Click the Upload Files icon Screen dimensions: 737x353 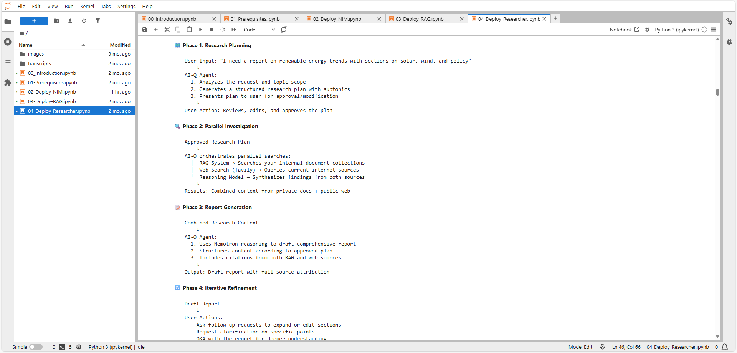[70, 21]
